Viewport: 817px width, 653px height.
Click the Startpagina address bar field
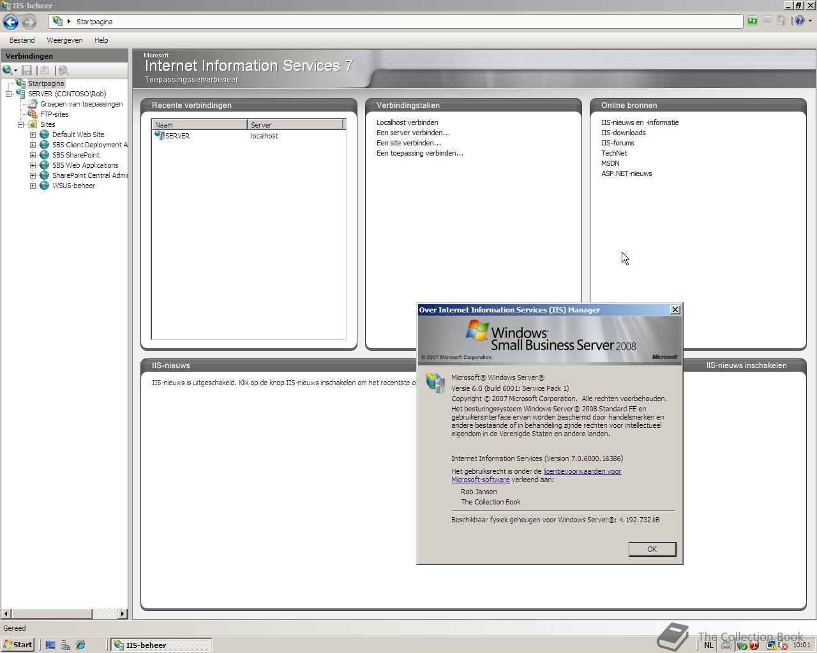396,21
